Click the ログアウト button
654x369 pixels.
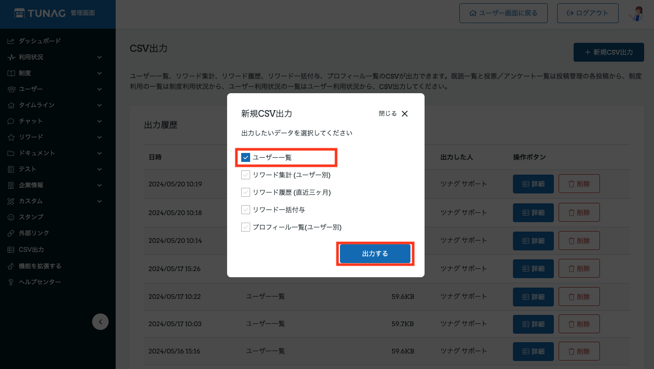coord(588,13)
